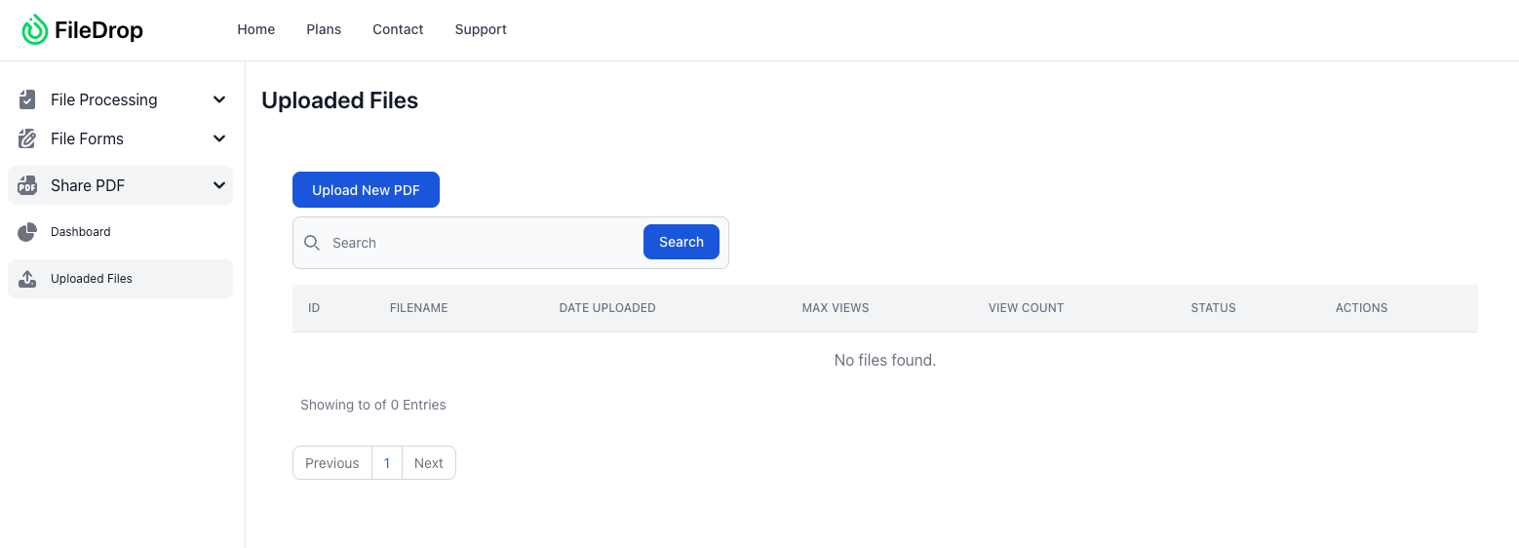Image resolution: width=1519 pixels, height=548 pixels.
Task: Click the DATE UPLOADED column header
Action: (x=607, y=308)
